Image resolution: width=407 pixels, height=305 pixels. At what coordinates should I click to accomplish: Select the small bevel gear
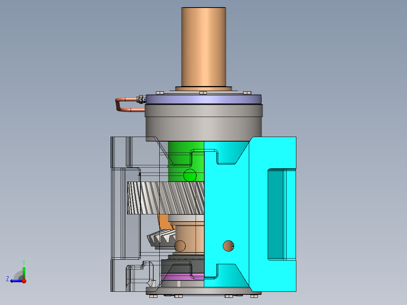(161, 239)
